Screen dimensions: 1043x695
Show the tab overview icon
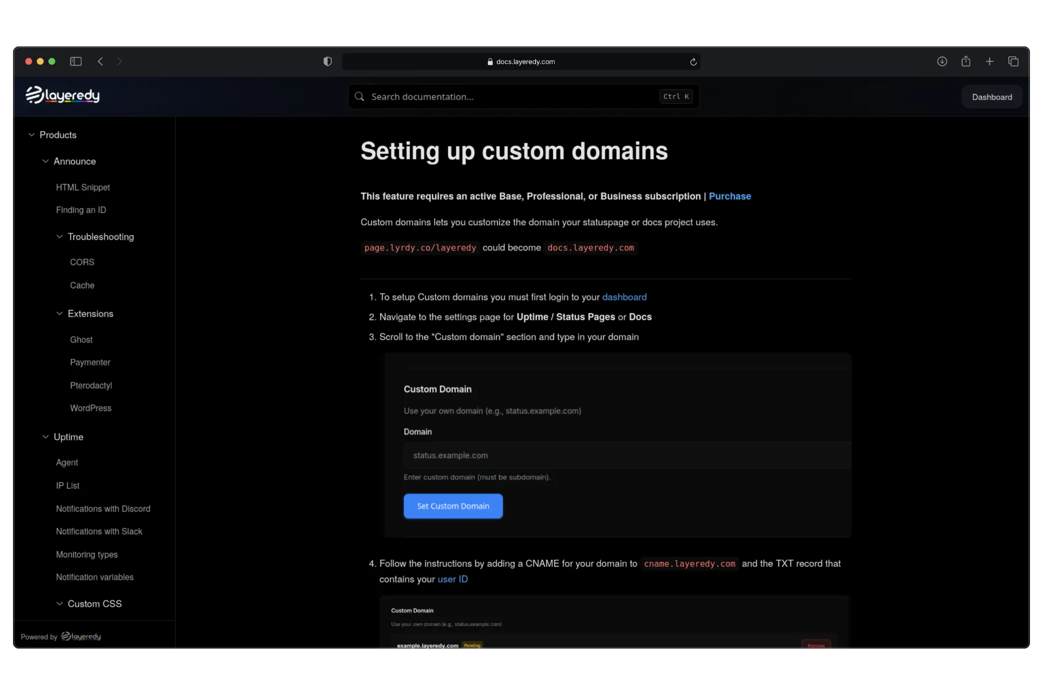(1013, 61)
